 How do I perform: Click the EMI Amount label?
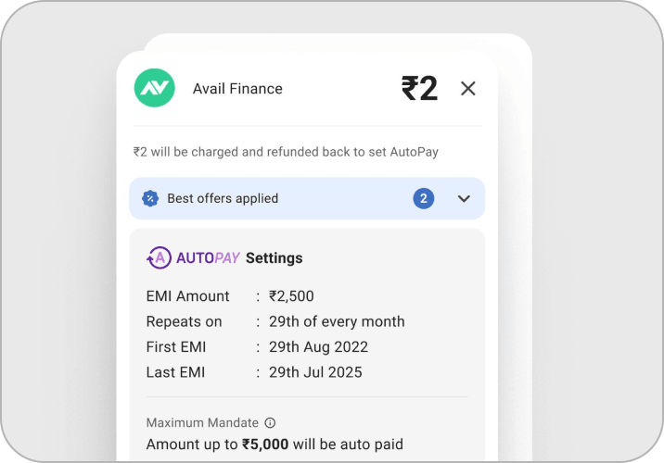coord(187,296)
